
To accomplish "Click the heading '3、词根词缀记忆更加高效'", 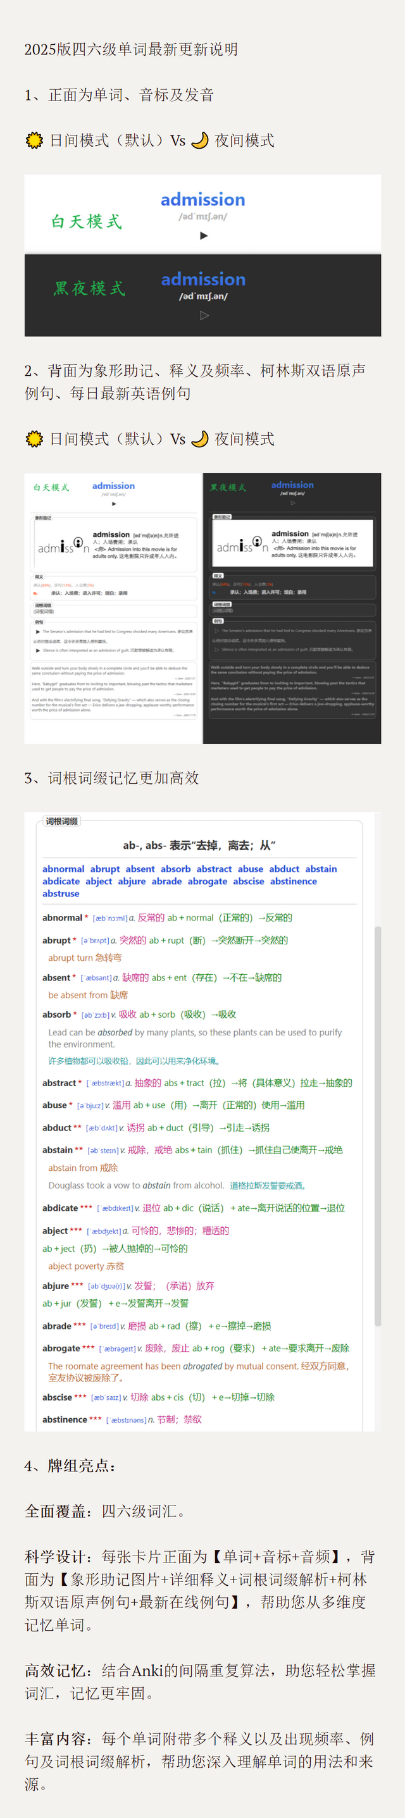I will pyautogui.click(x=112, y=777).
